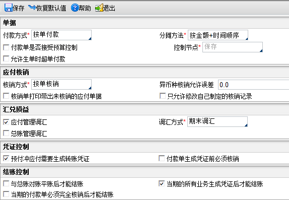
Task: Check 允许生单时超单付款 option
Action: coord(6,58)
